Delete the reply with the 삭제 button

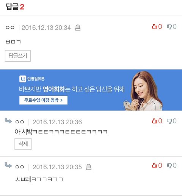coord(23,144)
